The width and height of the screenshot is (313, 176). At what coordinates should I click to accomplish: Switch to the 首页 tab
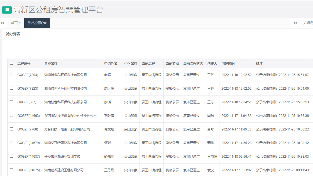pos(13,23)
